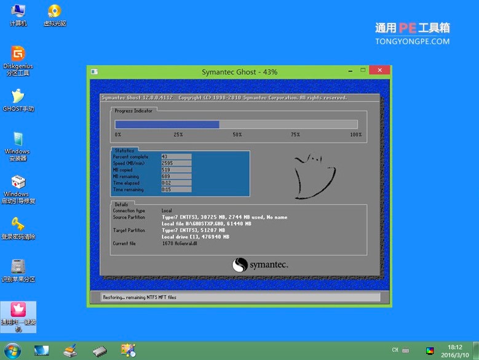Click the keyboard icon in system tray

coord(406,350)
